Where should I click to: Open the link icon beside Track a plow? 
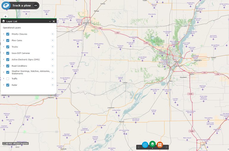tap(36, 6)
